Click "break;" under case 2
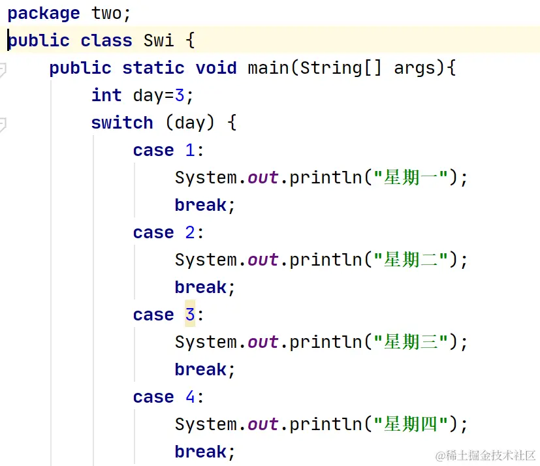The height and width of the screenshot is (466, 540). click(x=205, y=287)
